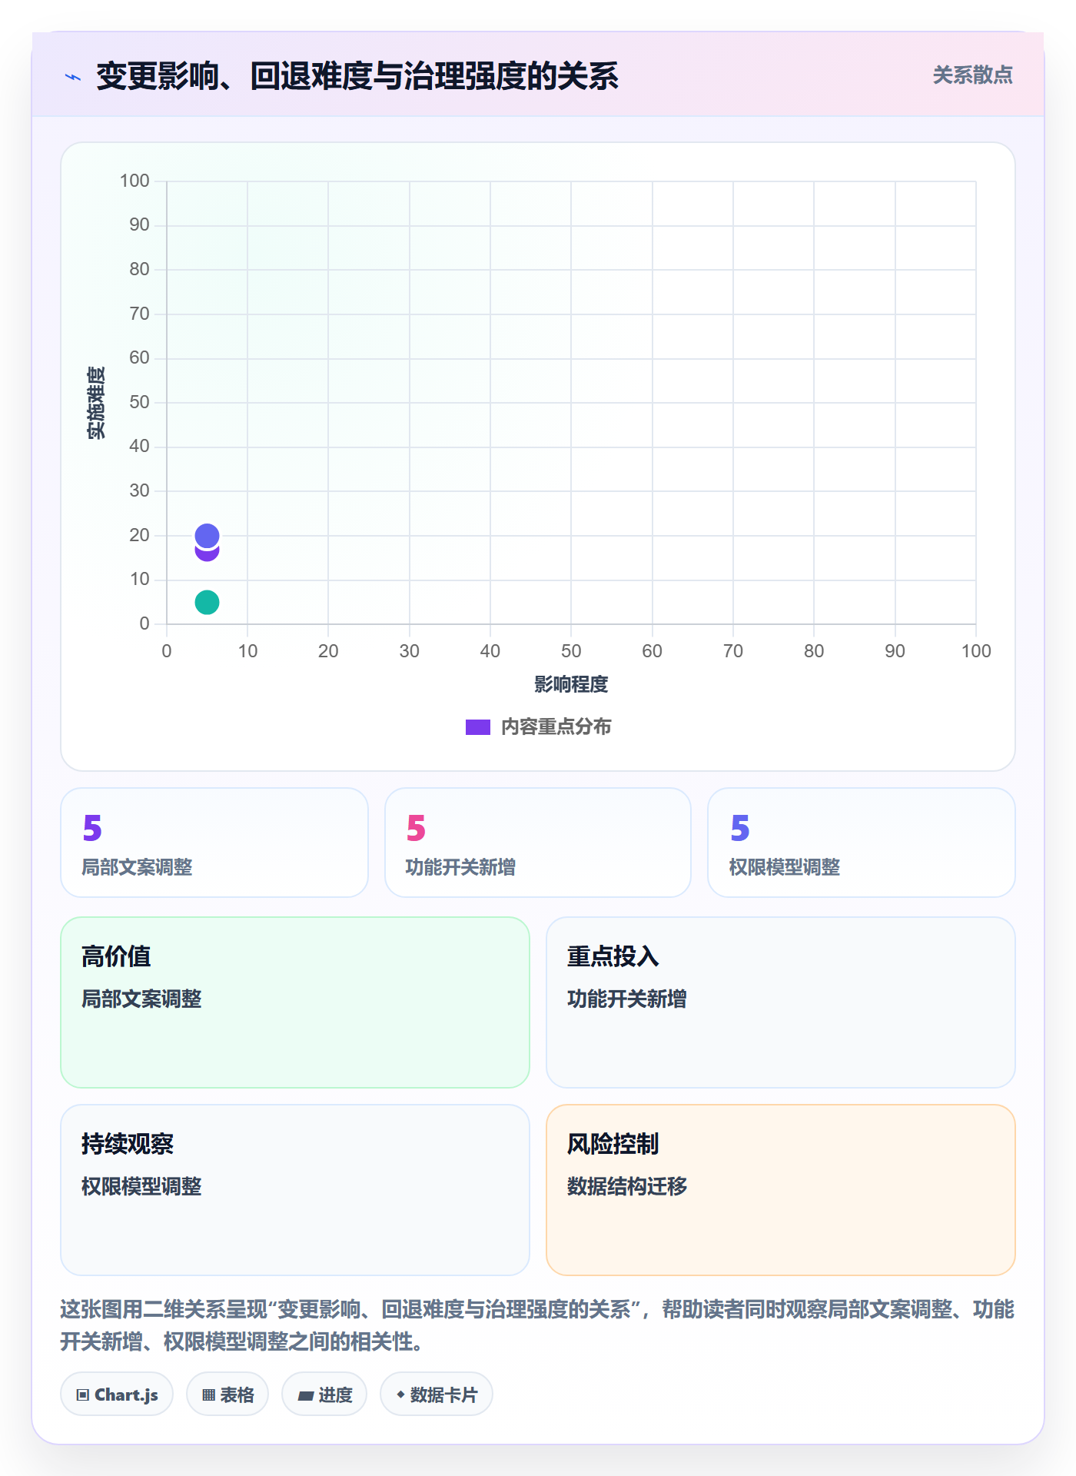1076x1476 pixels.
Task: Select the 持续观察 quadrant card heading
Action: point(128,1144)
